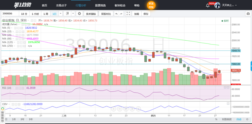
Task: Open 技术指标 indicators button
Action: click(91, 14)
